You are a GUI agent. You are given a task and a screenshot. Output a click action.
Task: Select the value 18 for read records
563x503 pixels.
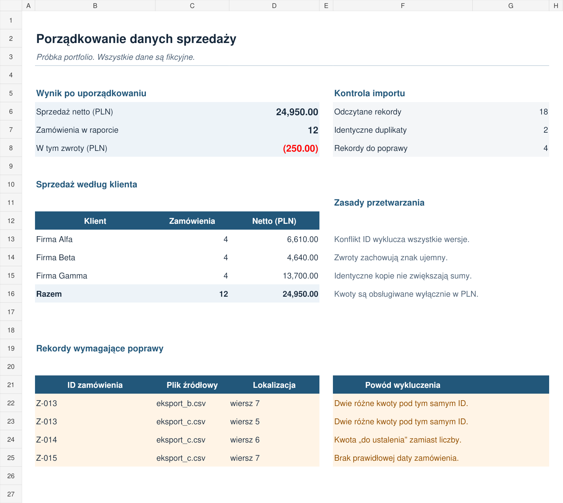pos(510,112)
